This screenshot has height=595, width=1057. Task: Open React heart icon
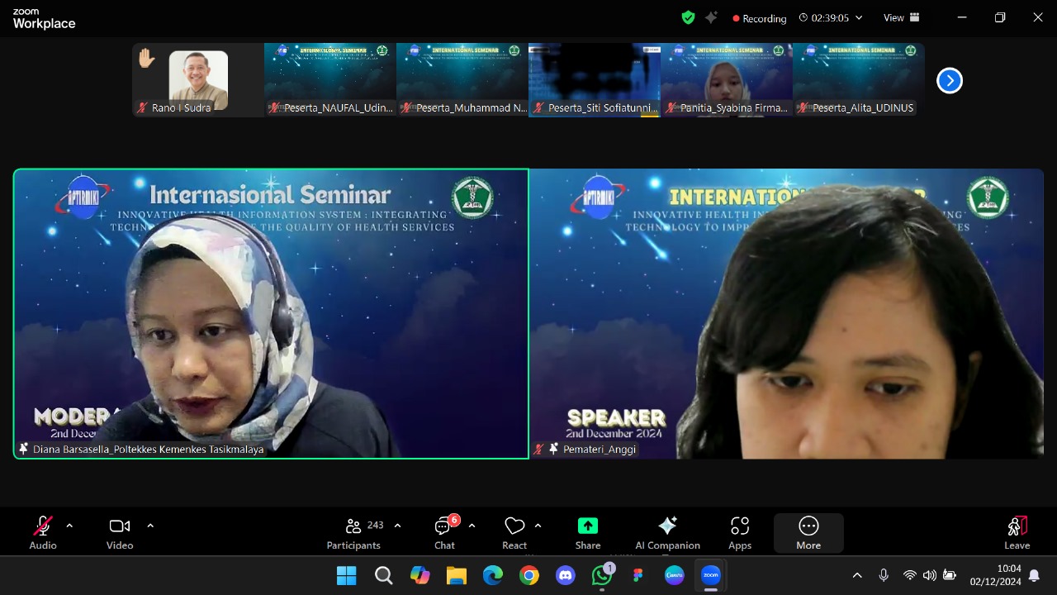pyautogui.click(x=514, y=533)
